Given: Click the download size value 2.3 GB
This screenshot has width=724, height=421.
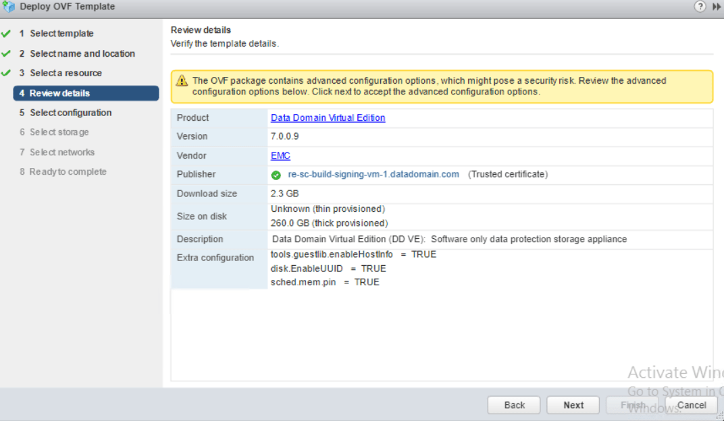Looking at the screenshot, I should point(285,194).
